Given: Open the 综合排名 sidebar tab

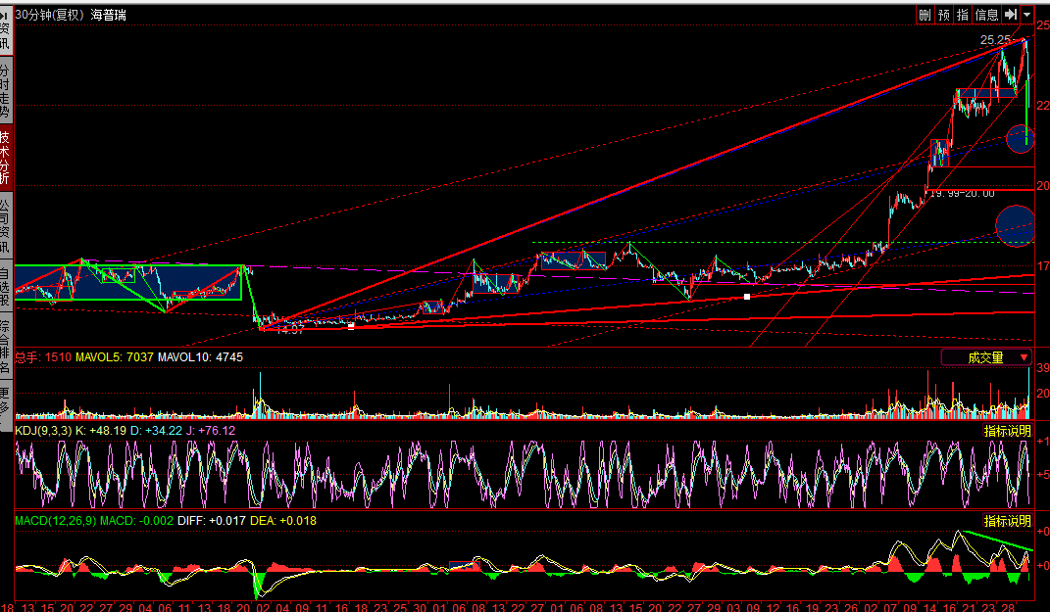Looking at the screenshot, I should [x=6, y=347].
